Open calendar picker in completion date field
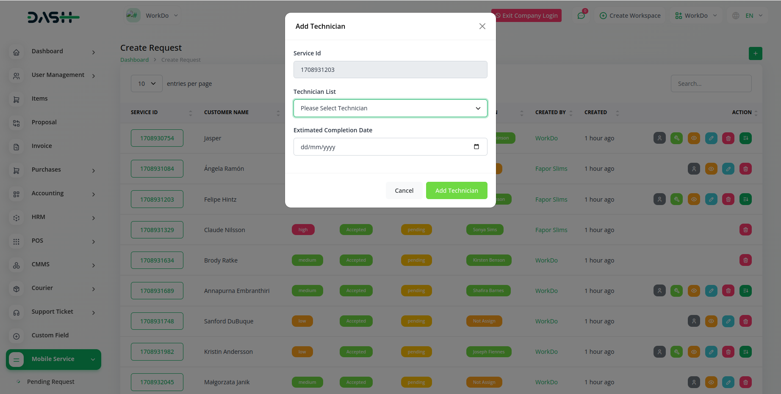The width and height of the screenshot is (781, 394). coord(476,147)
